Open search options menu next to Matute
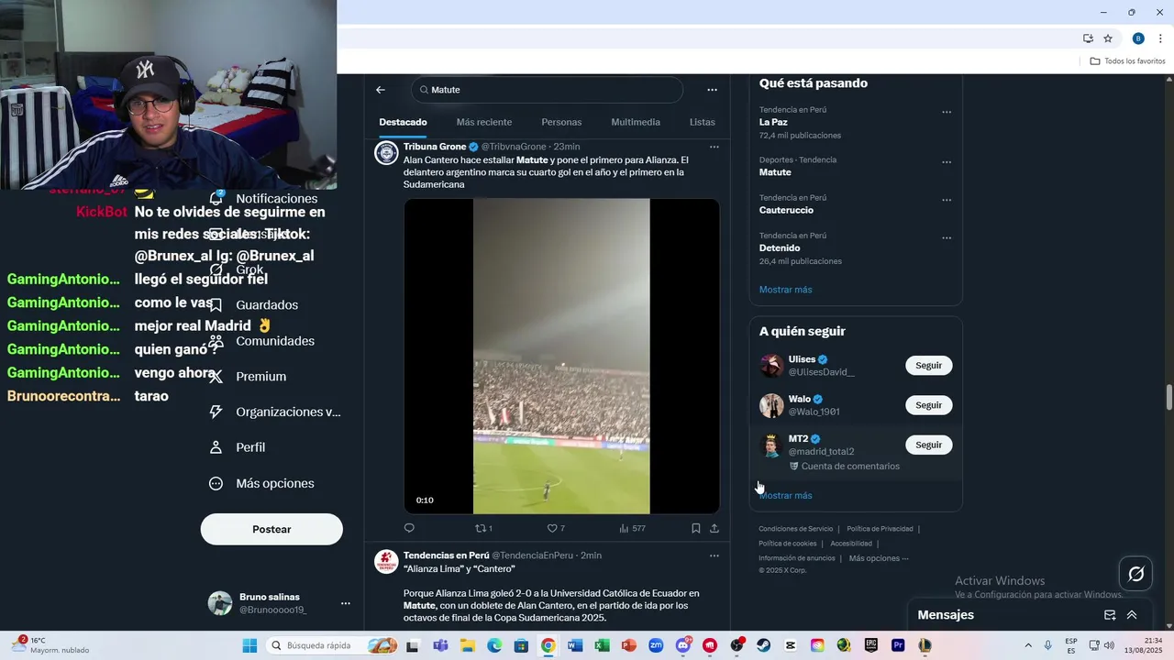 pos(712,90)
